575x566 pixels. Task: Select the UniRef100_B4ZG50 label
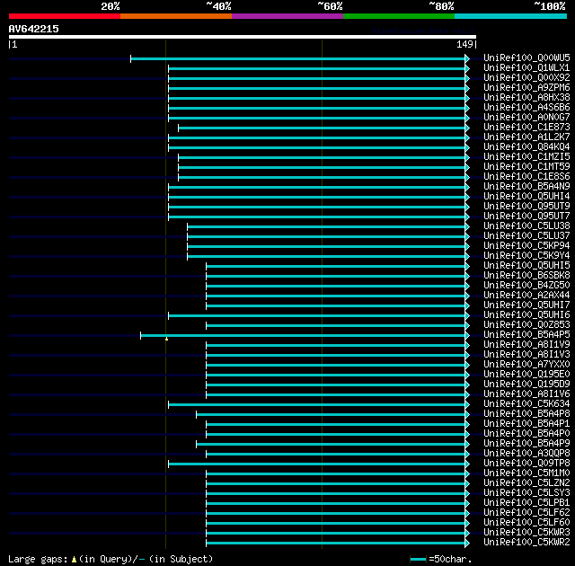526,286
